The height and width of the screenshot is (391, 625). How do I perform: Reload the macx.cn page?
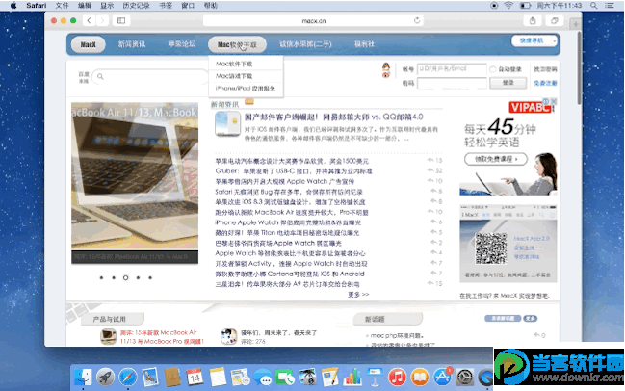pos(417,20)
